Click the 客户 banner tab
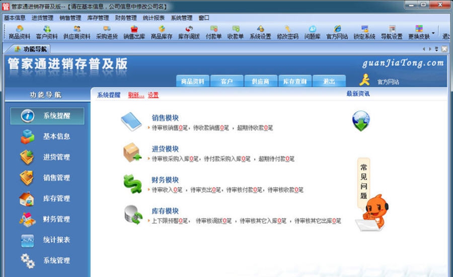Screen dimensions: 453x277 [227, 81]
